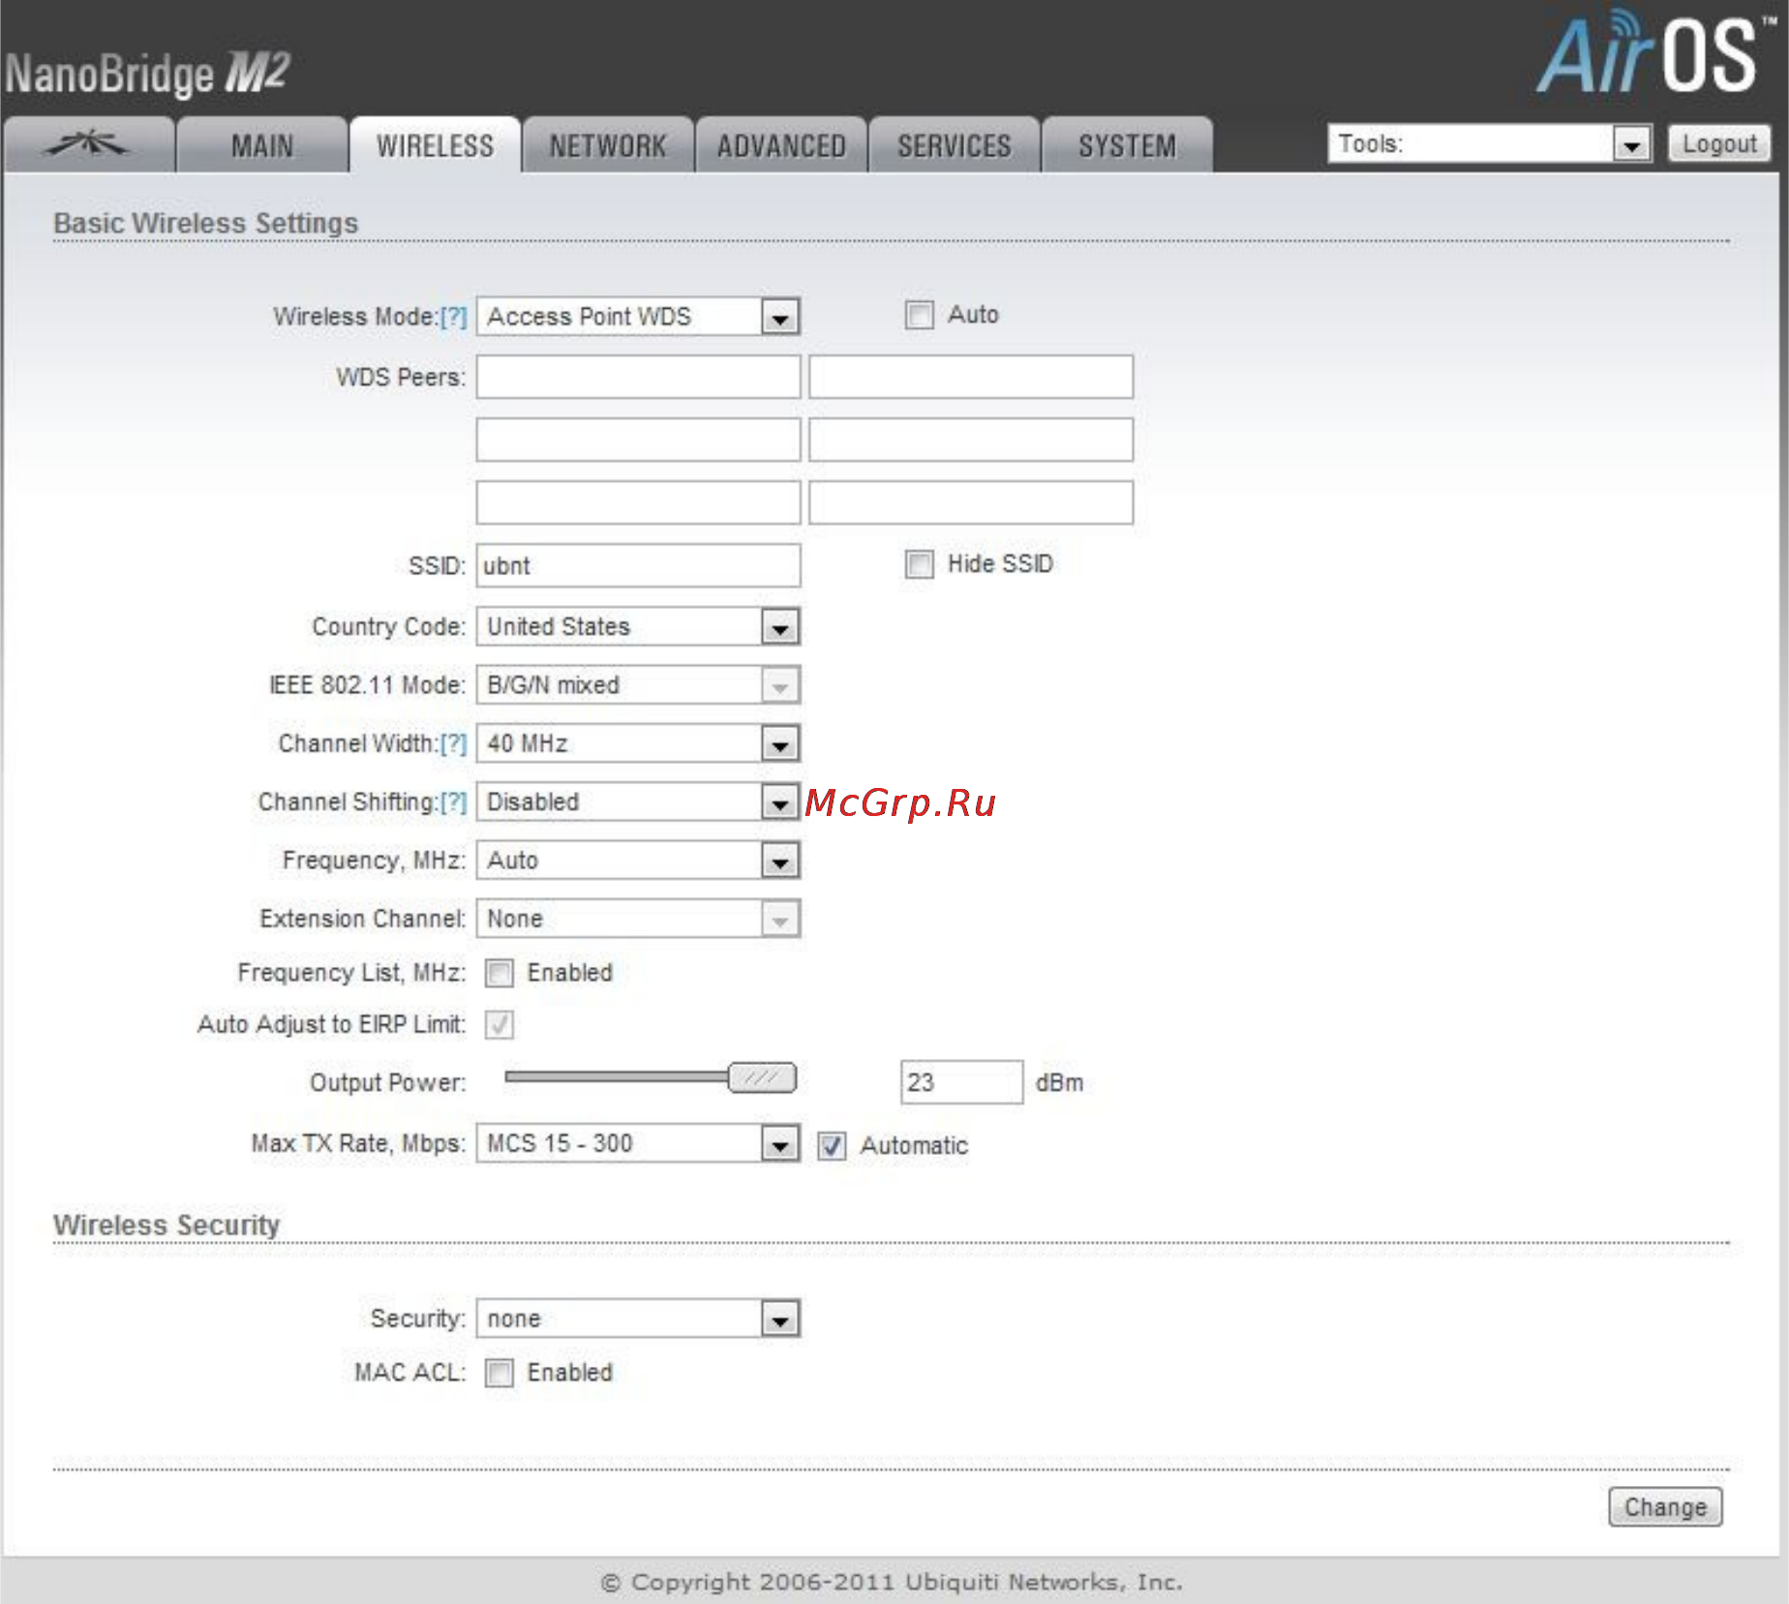
Task: Toggle the Automatic TX rate checkbox
Action: 832,1146
